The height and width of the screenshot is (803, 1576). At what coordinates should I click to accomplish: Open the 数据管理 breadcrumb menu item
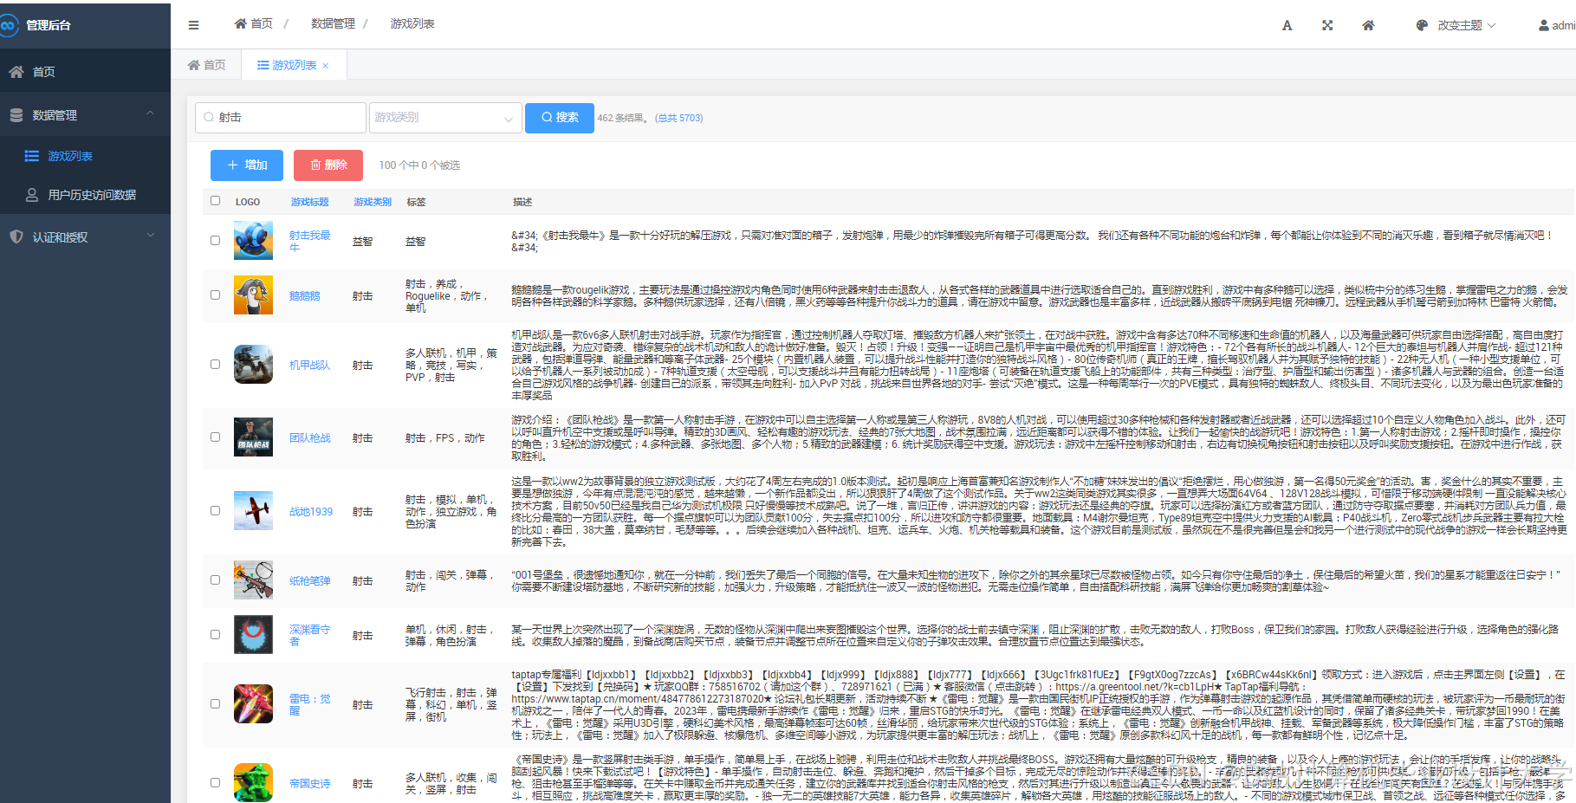coord(332,23)
